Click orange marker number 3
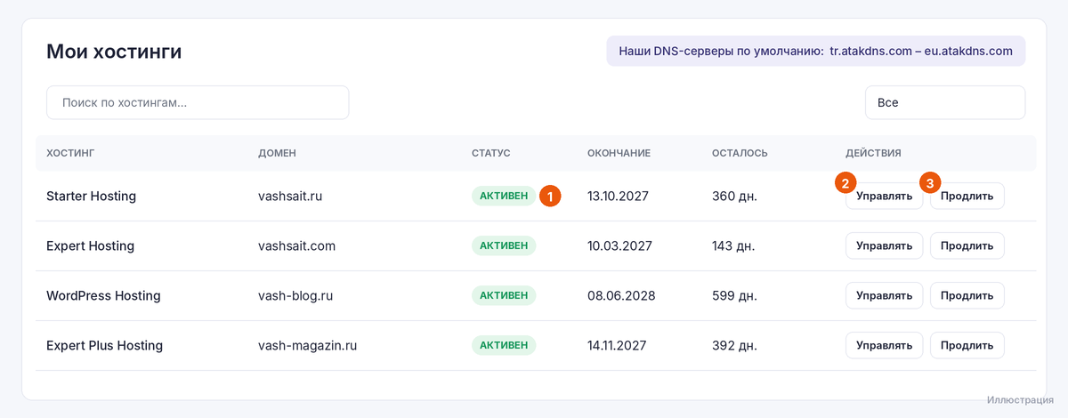 tap(930, 182)
